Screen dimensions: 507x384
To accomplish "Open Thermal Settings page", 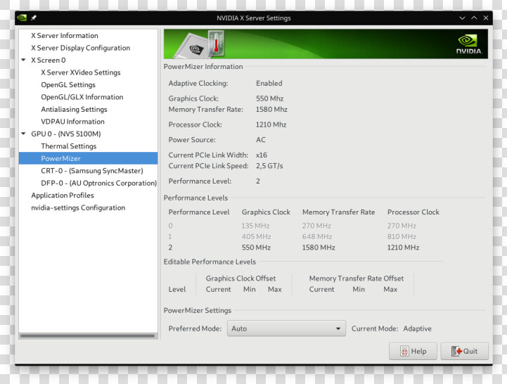I will point(68,146).
